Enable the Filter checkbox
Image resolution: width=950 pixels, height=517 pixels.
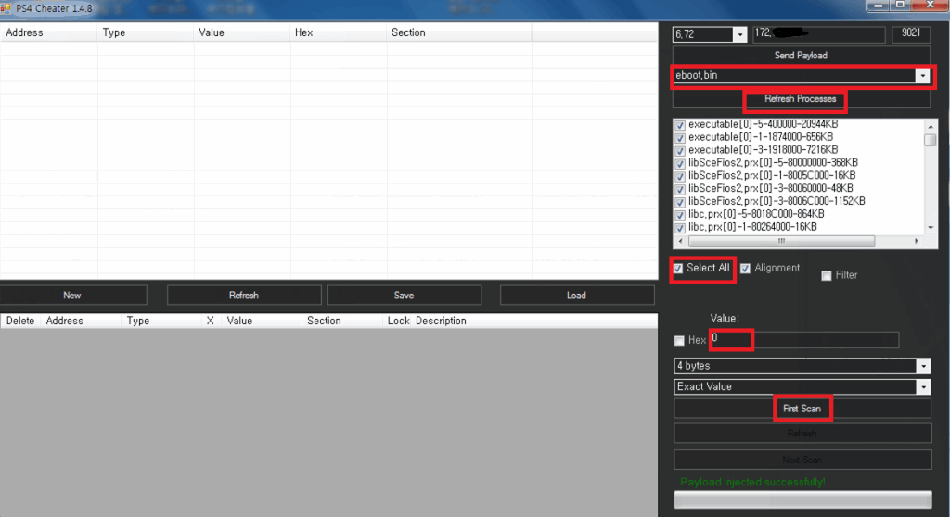[826, 275]
